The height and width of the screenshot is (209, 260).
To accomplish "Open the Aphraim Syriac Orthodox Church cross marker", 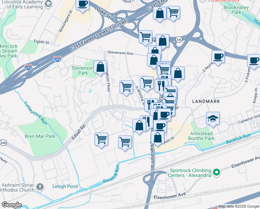I will point(40,187).
